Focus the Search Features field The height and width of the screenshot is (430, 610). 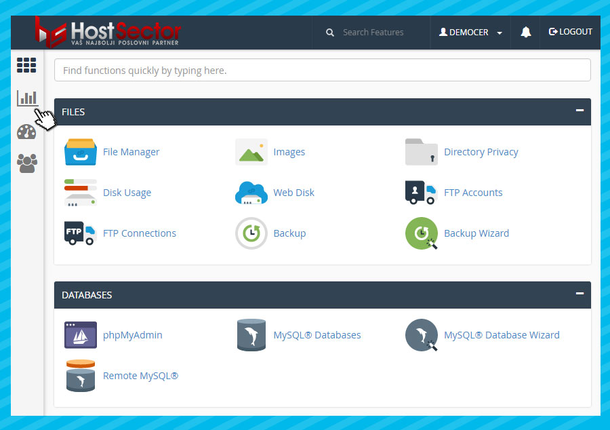373,33
